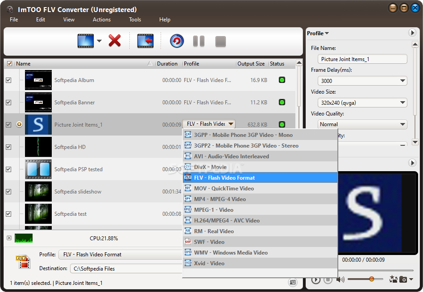Close the CPU monitor with X icon
This screenshot has width=423, height=292.
[x=9, y=238]
